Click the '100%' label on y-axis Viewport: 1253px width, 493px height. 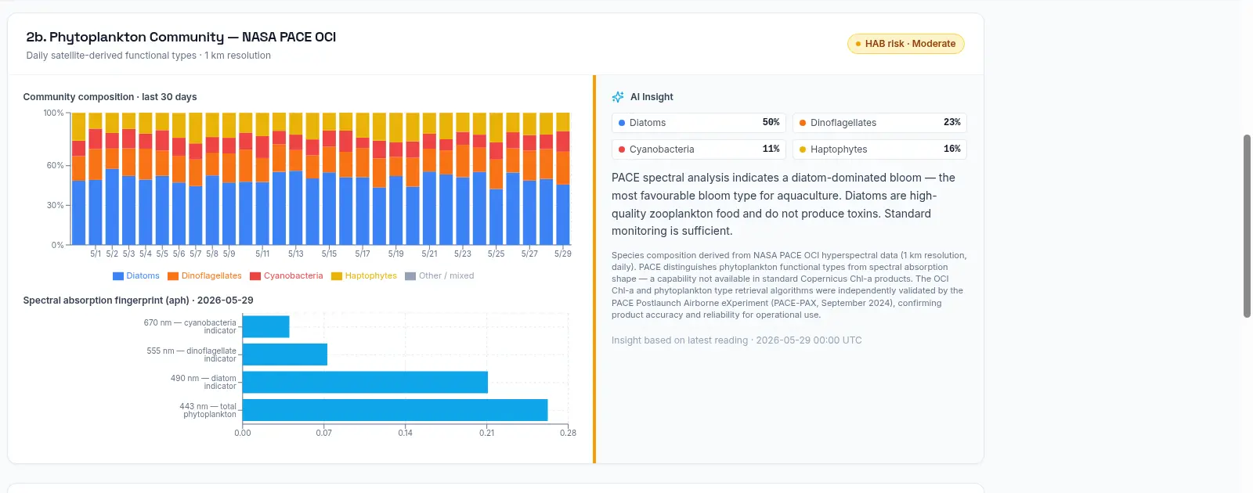click(x=53, y=113)
